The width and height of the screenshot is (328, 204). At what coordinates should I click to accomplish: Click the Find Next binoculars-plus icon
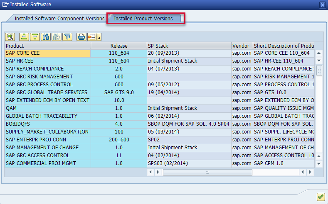57,37
